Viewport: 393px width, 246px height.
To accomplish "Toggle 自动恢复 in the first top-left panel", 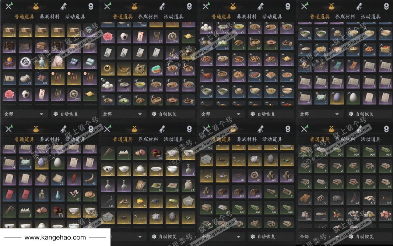I will [66, 114].
